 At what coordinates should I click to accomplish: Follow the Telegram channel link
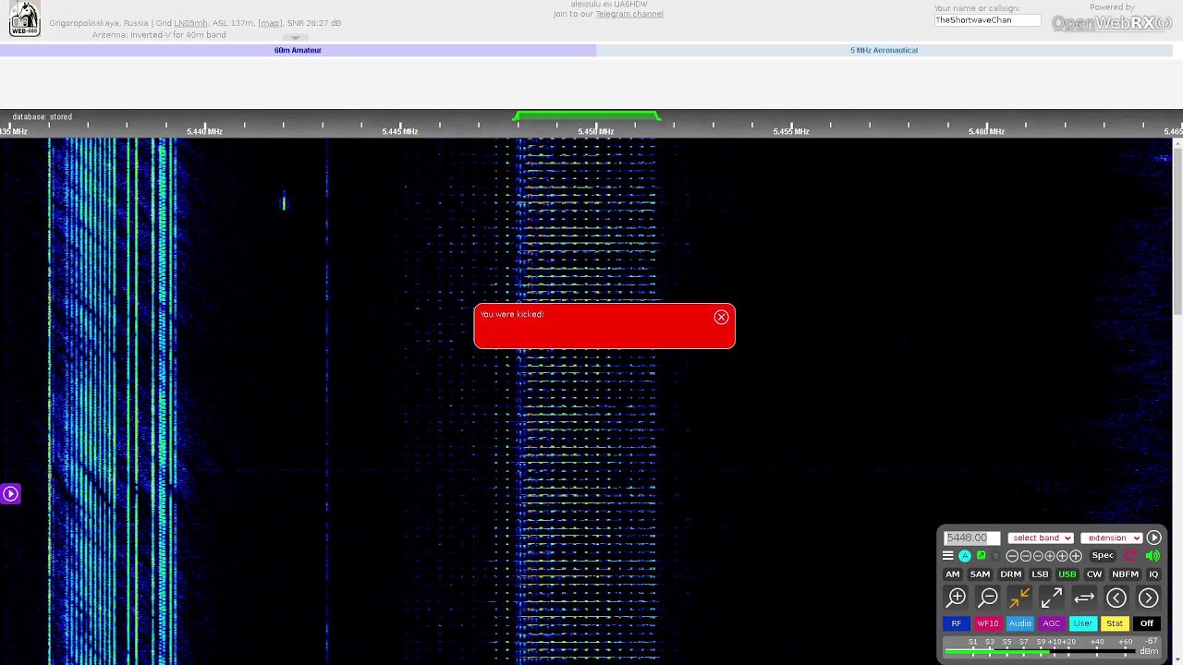tap(629, 14)
